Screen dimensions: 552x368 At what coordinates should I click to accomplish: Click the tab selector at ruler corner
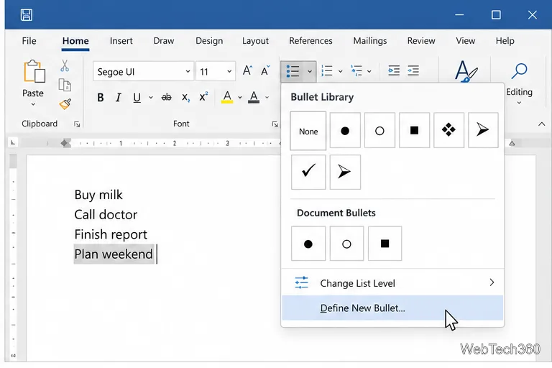tap(13, 142)
